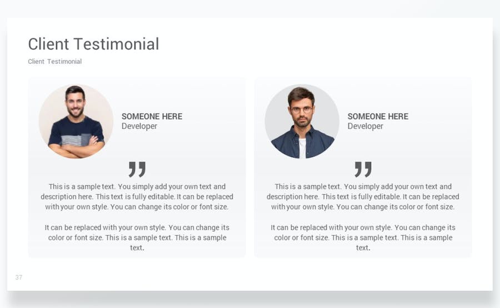Screen dimensions: 500x308
Task: Click the slide number 37
Action: tap(19, 277)
